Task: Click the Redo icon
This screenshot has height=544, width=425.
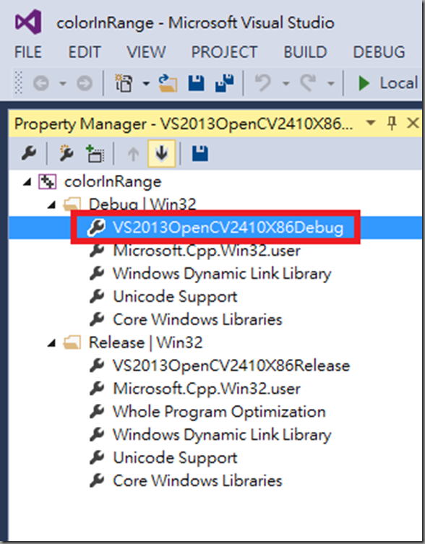Action: point(308,83)
